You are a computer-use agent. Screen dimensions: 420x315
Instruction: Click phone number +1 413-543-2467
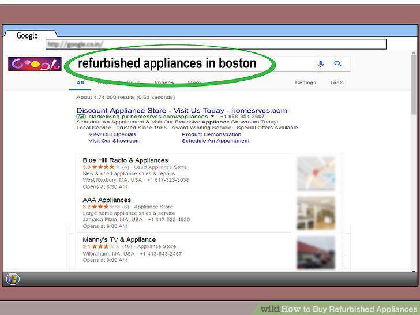[161, 254]
